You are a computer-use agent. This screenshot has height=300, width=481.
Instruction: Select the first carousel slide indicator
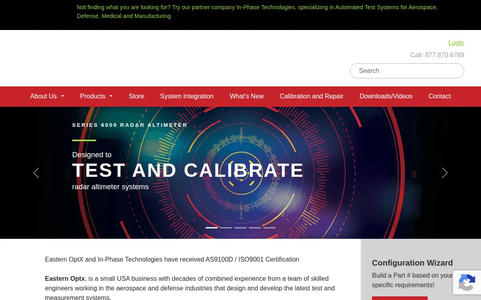click(x=212, y=228)
